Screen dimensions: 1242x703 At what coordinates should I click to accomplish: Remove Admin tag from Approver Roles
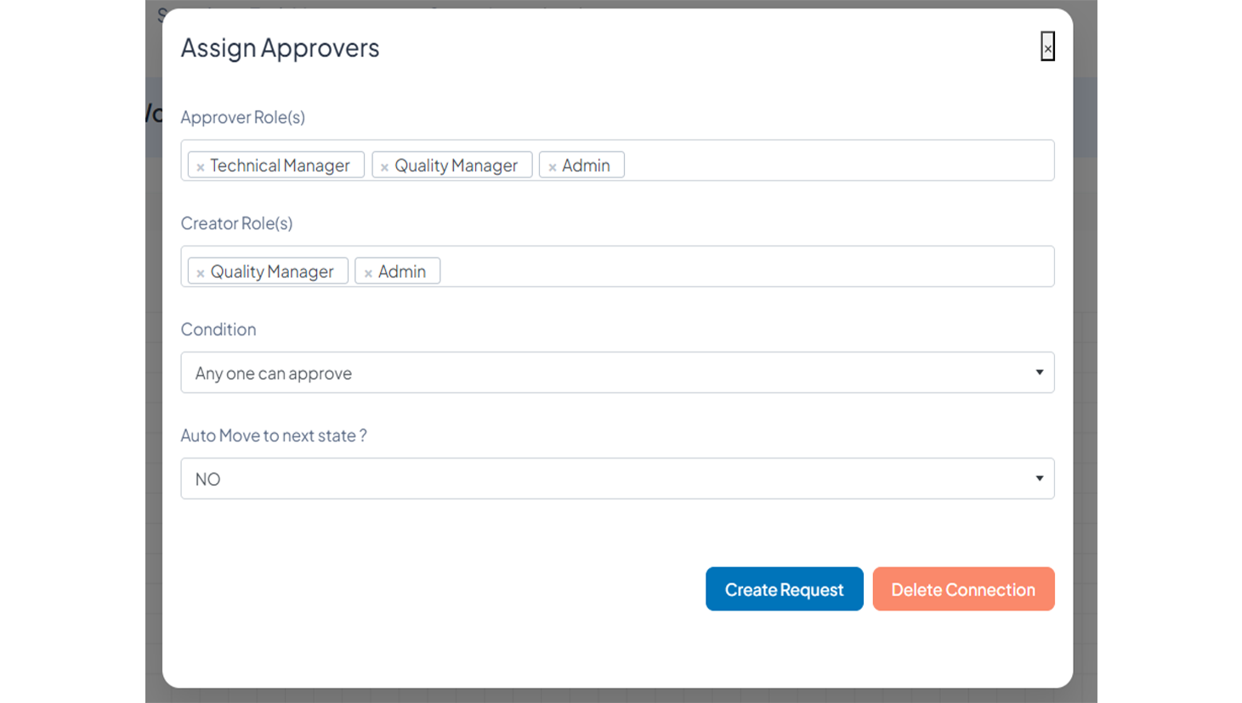pos(553,167)
